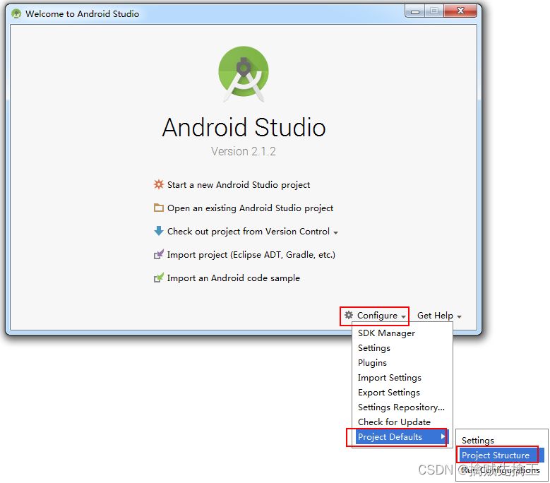Viewport: 550px width, 483px height.
Task: Minimize the Welcome to Android Studio window
Action: pyautogui.click(x=415, y=11)
